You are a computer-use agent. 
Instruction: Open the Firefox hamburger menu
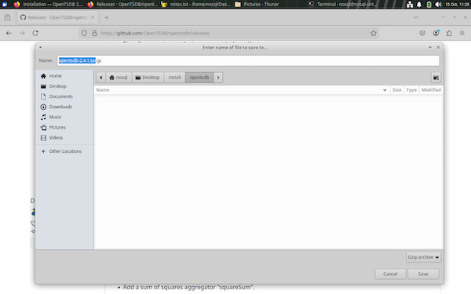462,33
